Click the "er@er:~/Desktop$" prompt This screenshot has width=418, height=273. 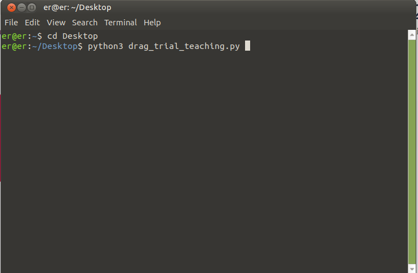[42, 46]
